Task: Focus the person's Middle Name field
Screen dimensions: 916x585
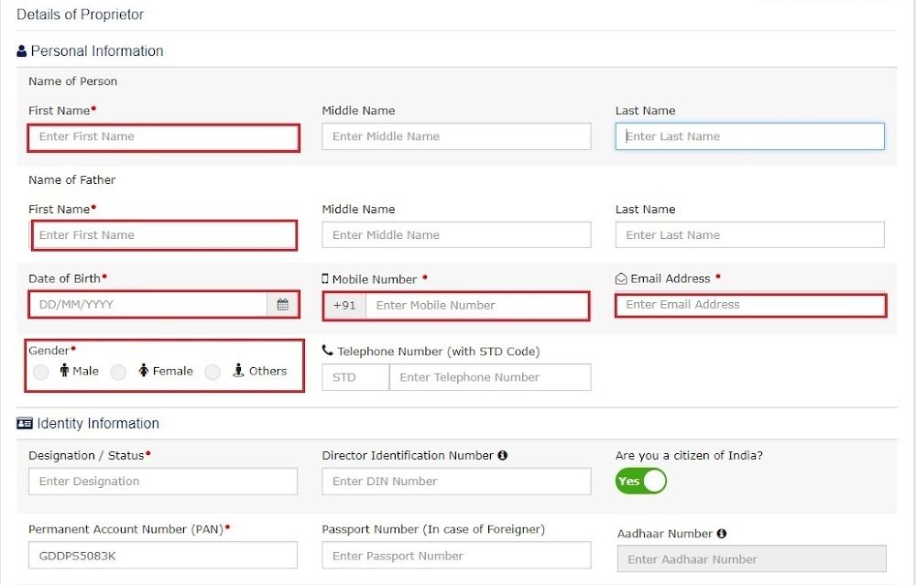Action: (456, 136)
